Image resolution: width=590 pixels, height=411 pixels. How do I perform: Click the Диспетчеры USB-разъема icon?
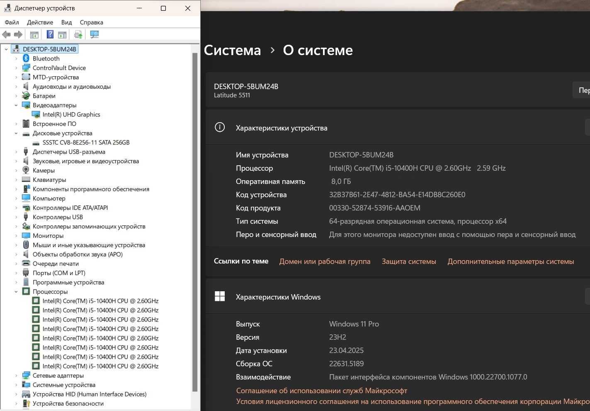pos(26,152)
